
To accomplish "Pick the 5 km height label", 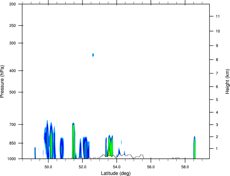I will [217, 100].
